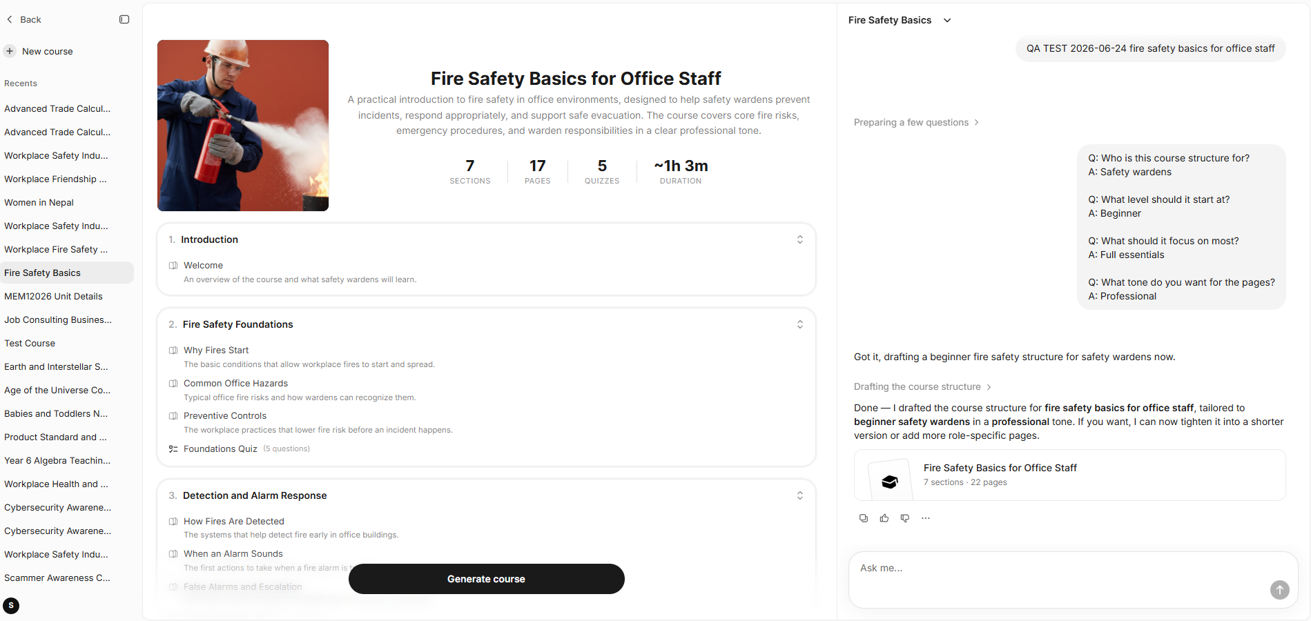Give thumbs down to the response
The height and width of the screenshot is (621, 1311).
(904, 518)
